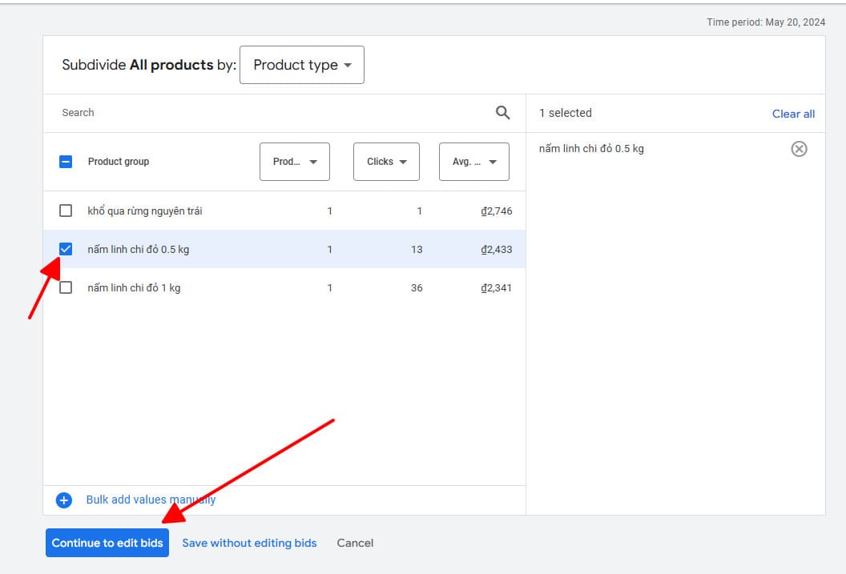Click the Clear all link

[792, 114]
